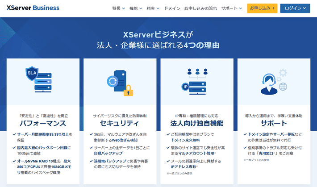Click the サーバー移転 free service bullet

275,137
